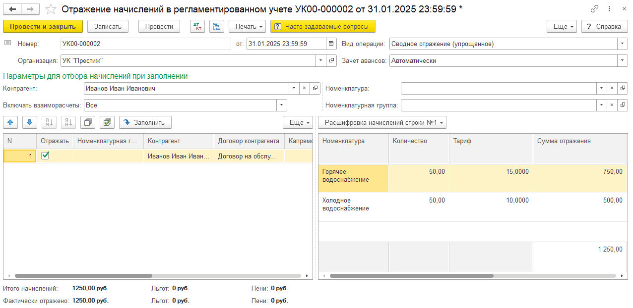This screenshot has width=633, height=308.
Task: Sort table rows ascending
Action: point(49,122)
